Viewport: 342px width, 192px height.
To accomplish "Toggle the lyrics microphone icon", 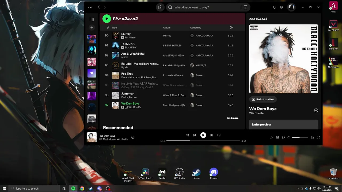I will [272, 137].
